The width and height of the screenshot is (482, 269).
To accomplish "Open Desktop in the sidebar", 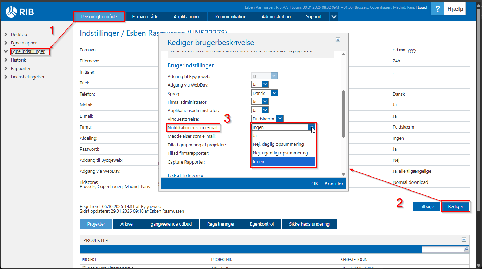I will [x=19, y=34].
